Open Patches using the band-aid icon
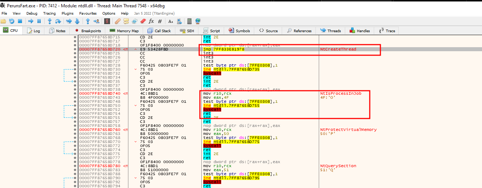Viewport: 482px width, 188px height. (118, 21)
